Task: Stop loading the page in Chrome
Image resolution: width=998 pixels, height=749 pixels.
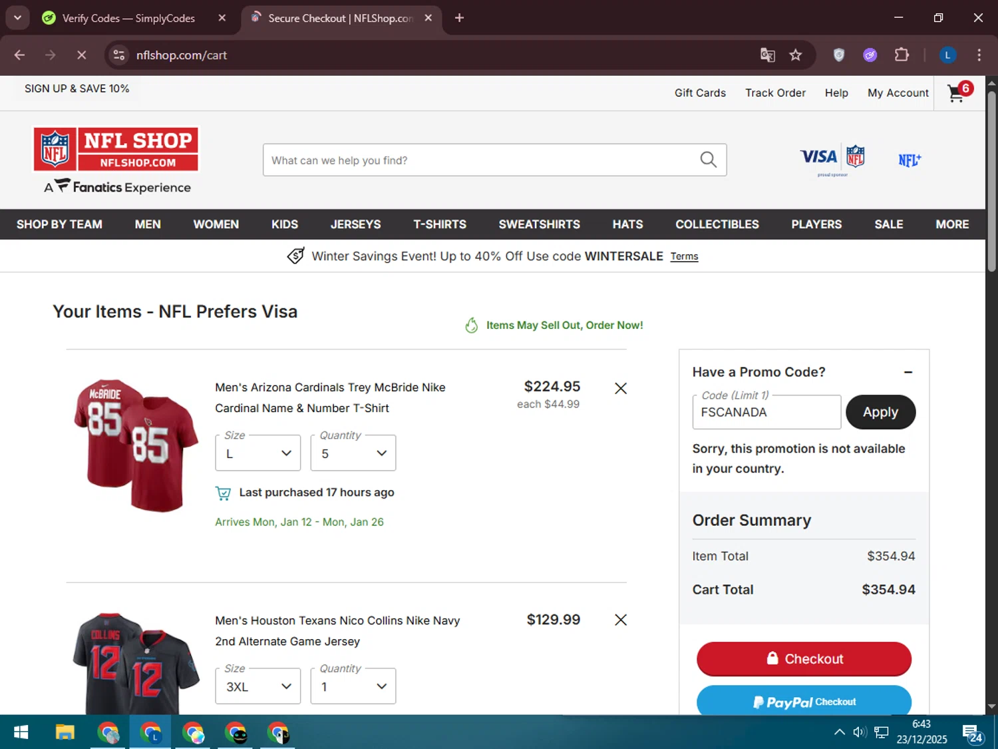Action: coord(81,55)
